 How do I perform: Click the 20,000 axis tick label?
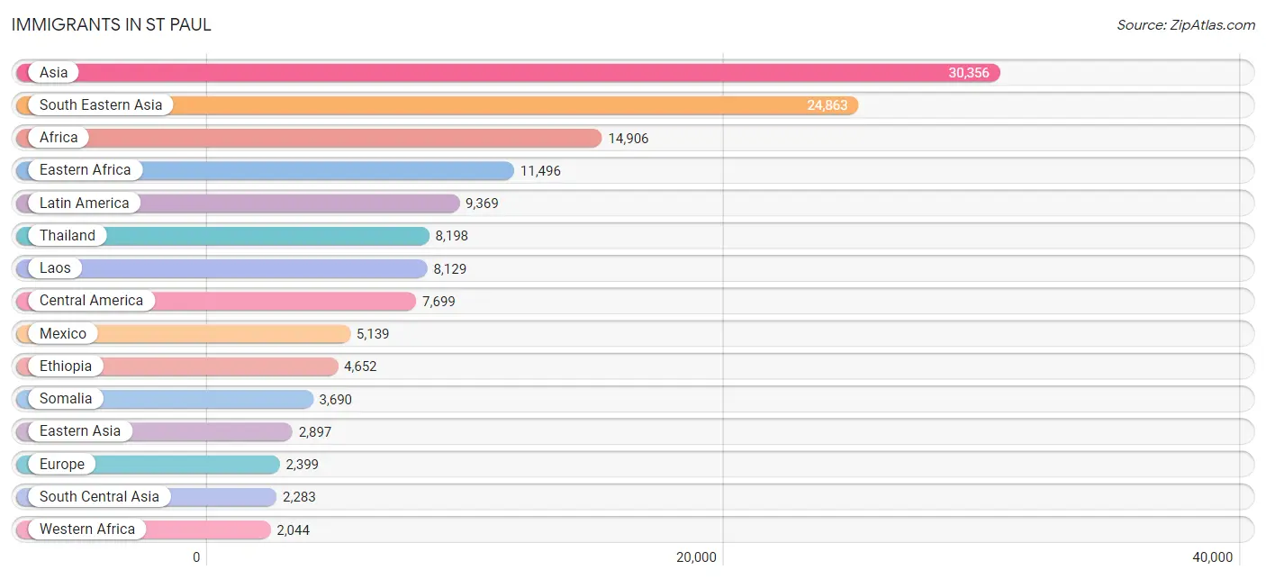tap(696, 557)
